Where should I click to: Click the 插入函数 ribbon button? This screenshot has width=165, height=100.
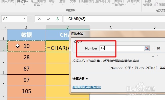tap(8, 2)
